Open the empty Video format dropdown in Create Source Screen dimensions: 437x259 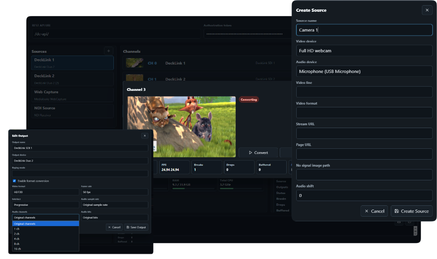[364, 113]
